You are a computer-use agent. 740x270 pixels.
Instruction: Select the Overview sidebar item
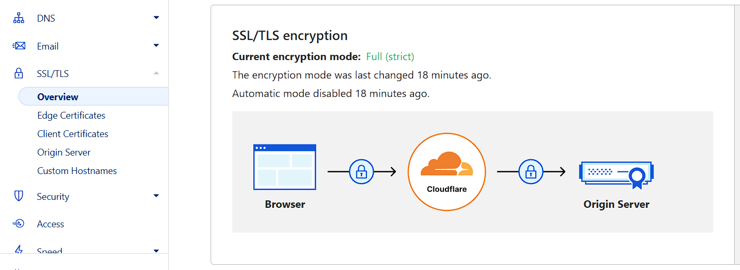coord(93,97)
